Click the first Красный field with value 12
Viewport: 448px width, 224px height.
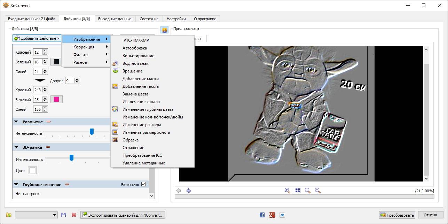[x=38, y=52]
